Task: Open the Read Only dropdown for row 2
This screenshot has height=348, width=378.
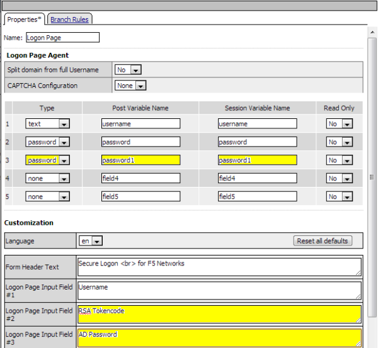Action: coord(339,142)
